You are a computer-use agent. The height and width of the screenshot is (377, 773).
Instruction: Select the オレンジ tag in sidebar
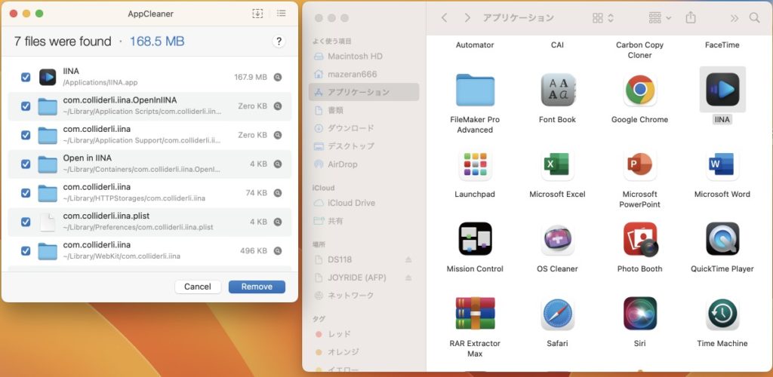364,352
